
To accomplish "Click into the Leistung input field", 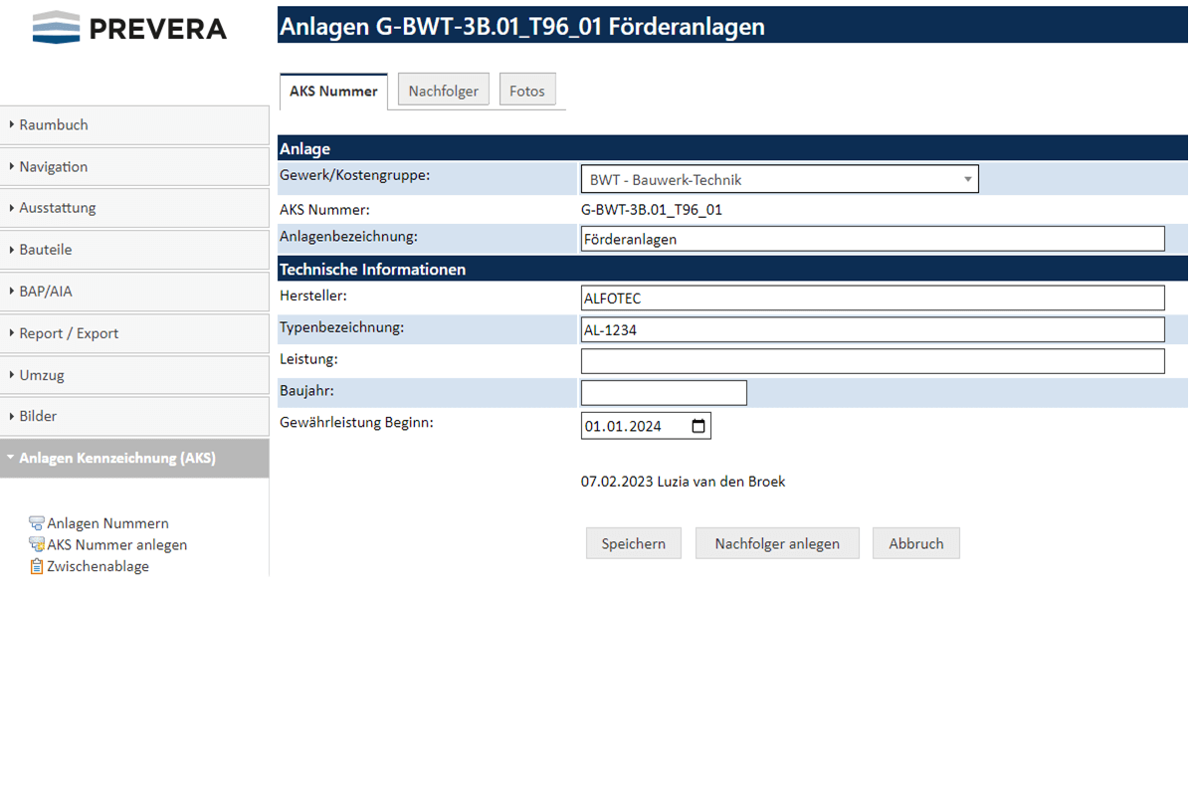I will [872, 361].
